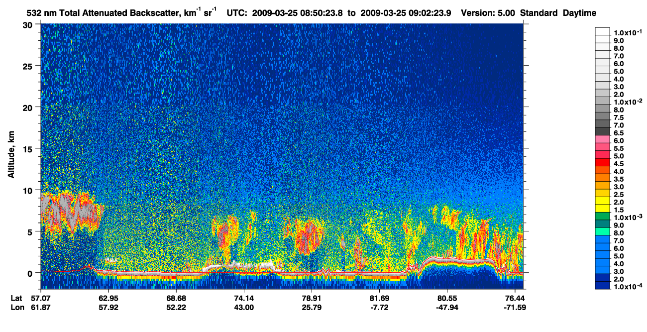
Task: Click longitude value -71.59
Action: [515, 308]
